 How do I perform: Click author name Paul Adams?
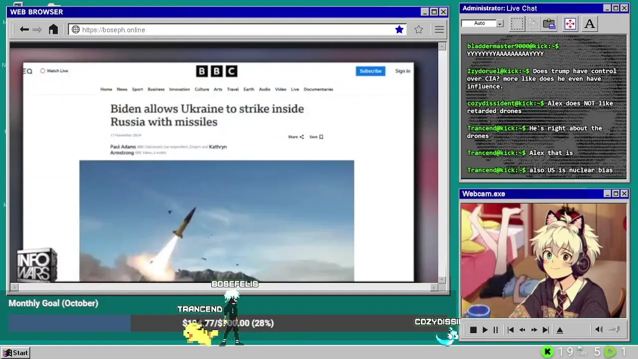point(123,147)
